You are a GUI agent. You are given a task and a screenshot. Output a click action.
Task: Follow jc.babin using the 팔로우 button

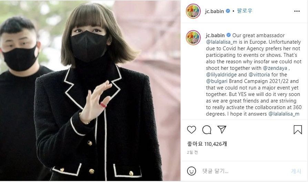(244, 11)
